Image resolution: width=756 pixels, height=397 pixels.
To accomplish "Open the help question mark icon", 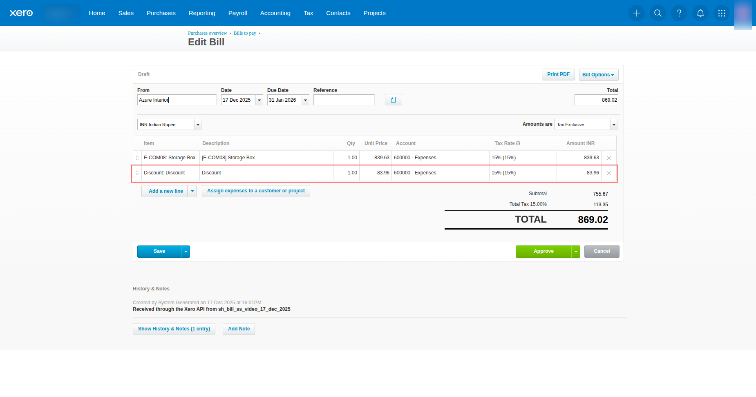I will [x=679, y=13].
